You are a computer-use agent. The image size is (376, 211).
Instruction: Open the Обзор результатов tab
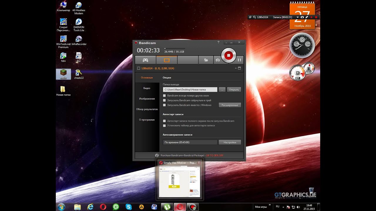(147, 109)
